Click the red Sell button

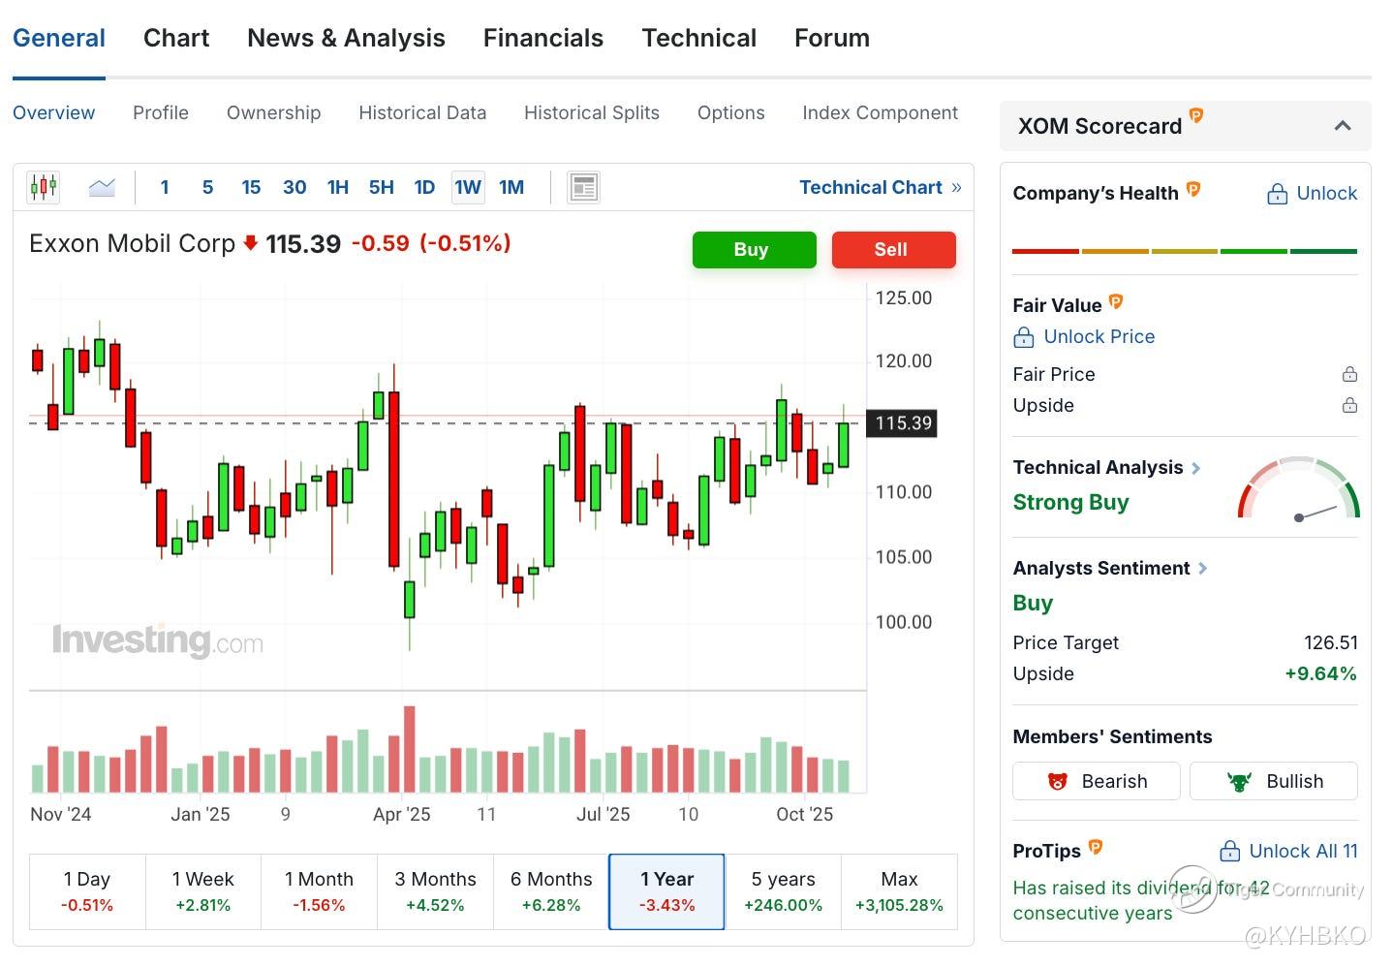coord(894,249)
